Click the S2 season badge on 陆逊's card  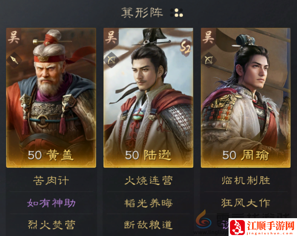185,47
